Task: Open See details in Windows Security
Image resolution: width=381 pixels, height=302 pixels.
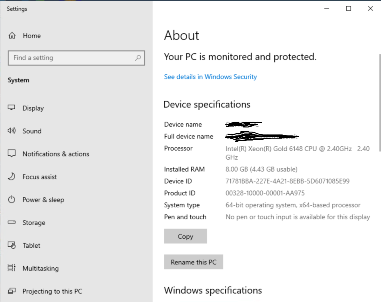Action: 210,77
